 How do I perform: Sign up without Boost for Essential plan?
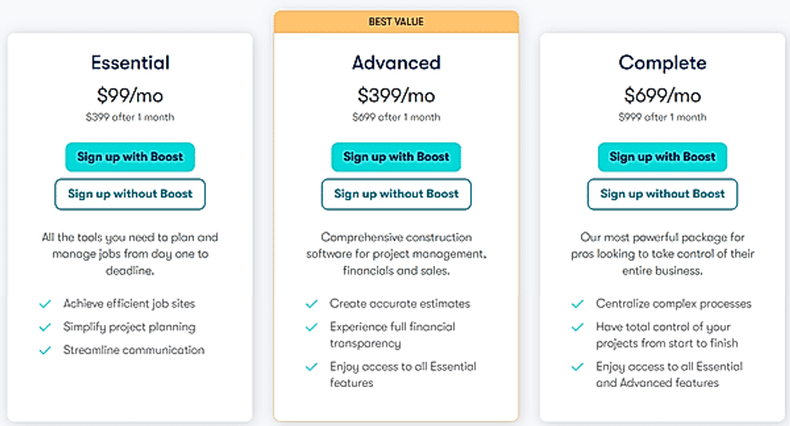pyautogui.click(x=130, y=194)
